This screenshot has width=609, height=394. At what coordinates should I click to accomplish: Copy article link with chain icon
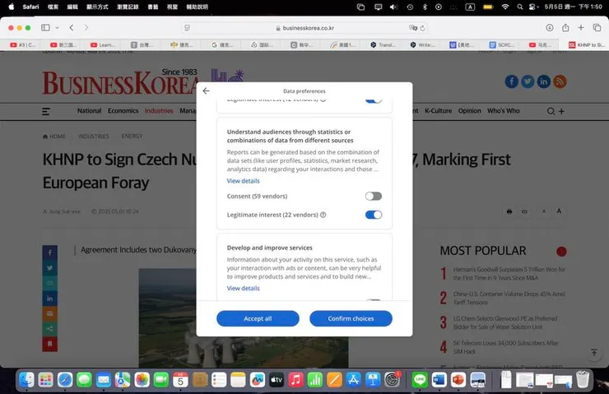tap(525, 211)
